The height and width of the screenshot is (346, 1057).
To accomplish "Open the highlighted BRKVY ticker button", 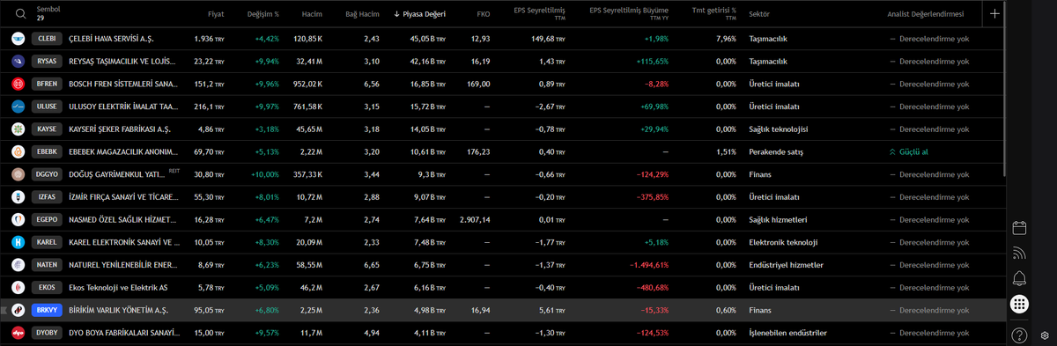I will point(46,310).
